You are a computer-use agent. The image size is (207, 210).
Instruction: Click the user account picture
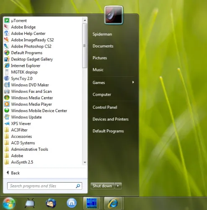tap(114, 15)
